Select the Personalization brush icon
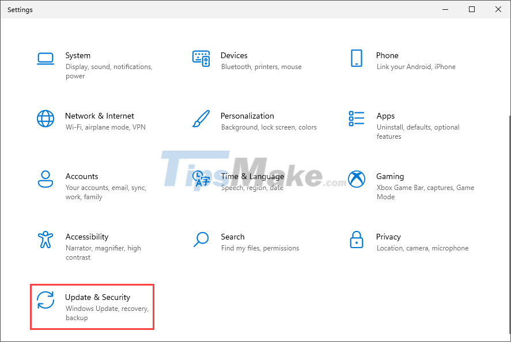The width and height of the screenshot is (511, 342). coord(201,119)
